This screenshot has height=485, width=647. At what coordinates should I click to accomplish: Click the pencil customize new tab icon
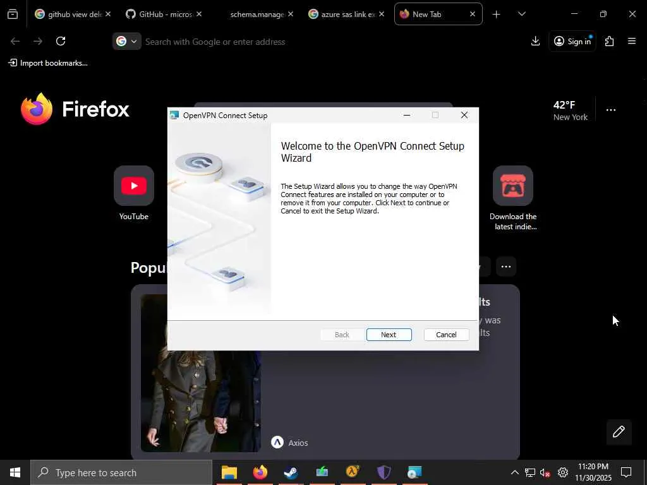pos(619,431)
